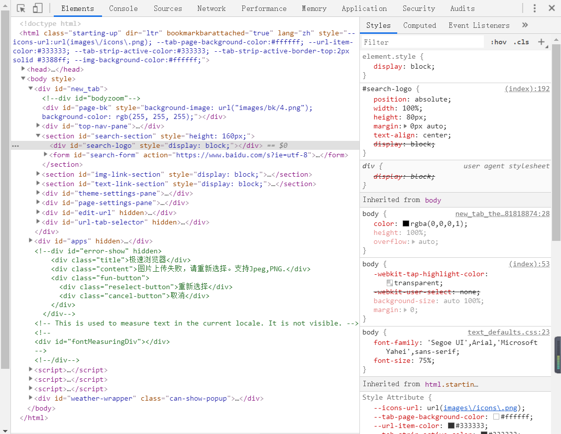Expand the theme-settings-pane div
Screen dimensions: 561x434
pyautogui.click(x=38, y=193)
